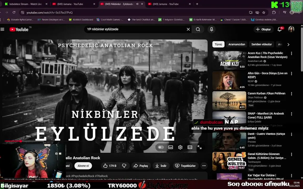Screen dimensions: 303x189
Task: Click the #PsychedelicRock hashtag
Action: click(x=83, y=176)
